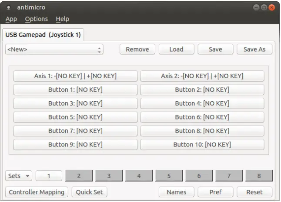Screen dimensions: 281x202
Task: Switch to set 3
Action: coord(109,176)
